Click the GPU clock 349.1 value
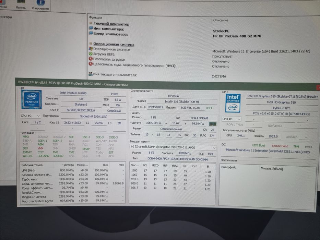Screen dimensions: 320x240 click(241, 136)
